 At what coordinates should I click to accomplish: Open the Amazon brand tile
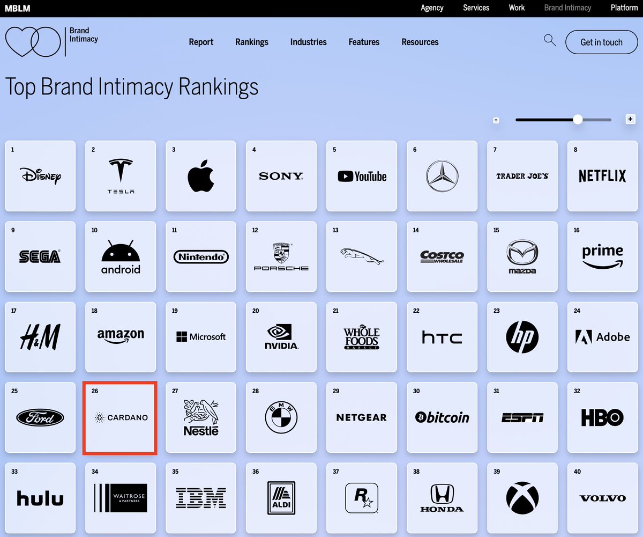click(x=121, y=337)
